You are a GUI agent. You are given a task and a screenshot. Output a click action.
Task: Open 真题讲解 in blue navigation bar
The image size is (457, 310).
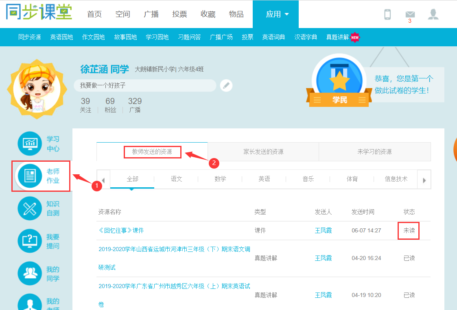point(338,37)
